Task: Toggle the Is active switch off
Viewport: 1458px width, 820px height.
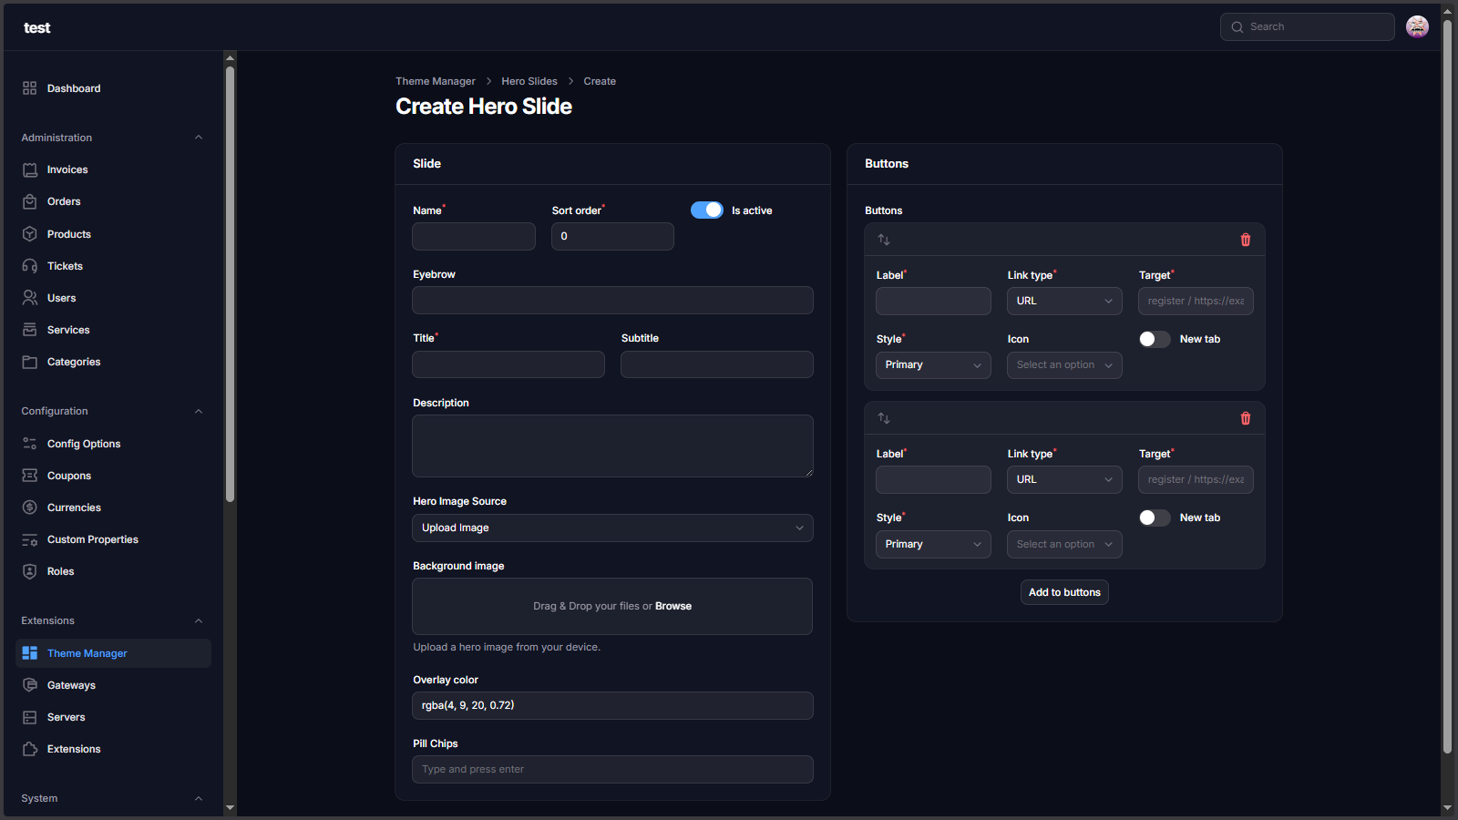Action: pyautogui.click(x=707, y=210)
